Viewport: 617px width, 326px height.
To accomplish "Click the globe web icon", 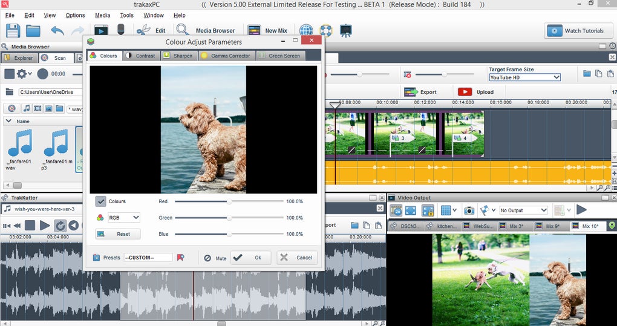I will pyautogui.click(x=306, y=30).
